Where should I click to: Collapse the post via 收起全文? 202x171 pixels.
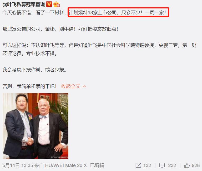click(71, 86)
